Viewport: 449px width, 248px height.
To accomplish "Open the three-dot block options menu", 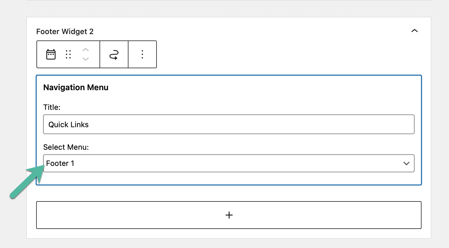I will (142, 54).
